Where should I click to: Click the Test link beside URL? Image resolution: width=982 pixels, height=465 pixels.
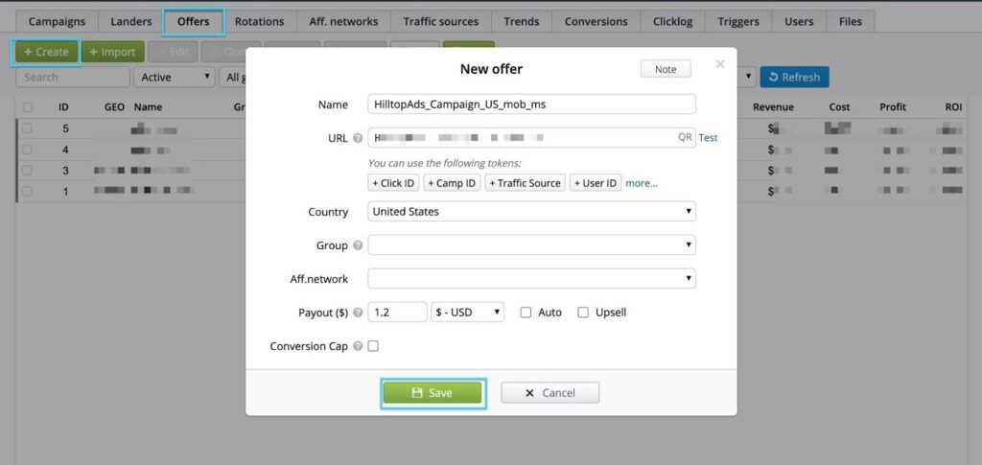[708, 138]
